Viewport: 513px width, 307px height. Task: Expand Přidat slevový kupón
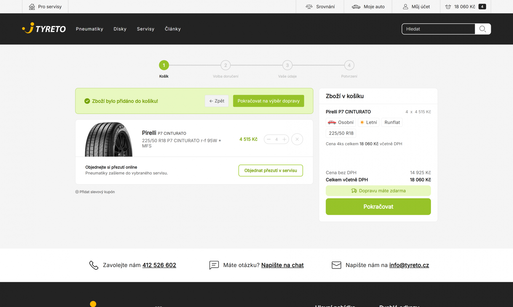coord(95,192)
